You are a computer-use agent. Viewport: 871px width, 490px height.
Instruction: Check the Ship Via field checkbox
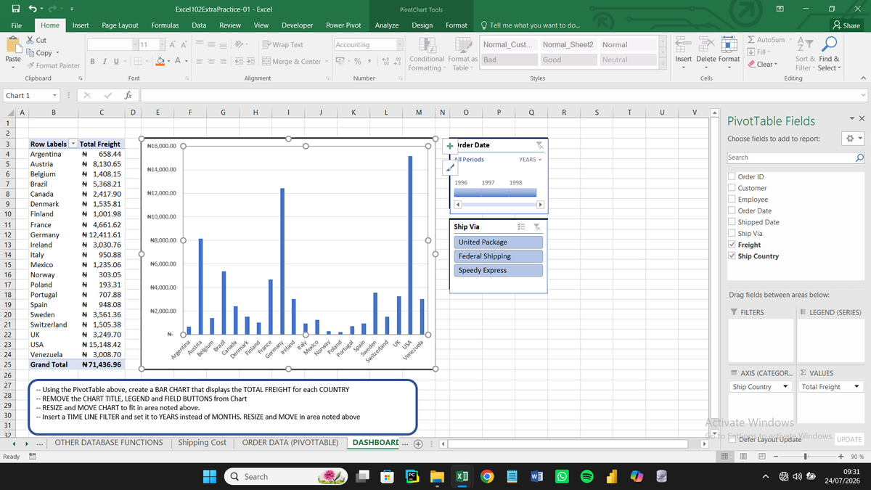pyautogui.click(x=732, y=233)
